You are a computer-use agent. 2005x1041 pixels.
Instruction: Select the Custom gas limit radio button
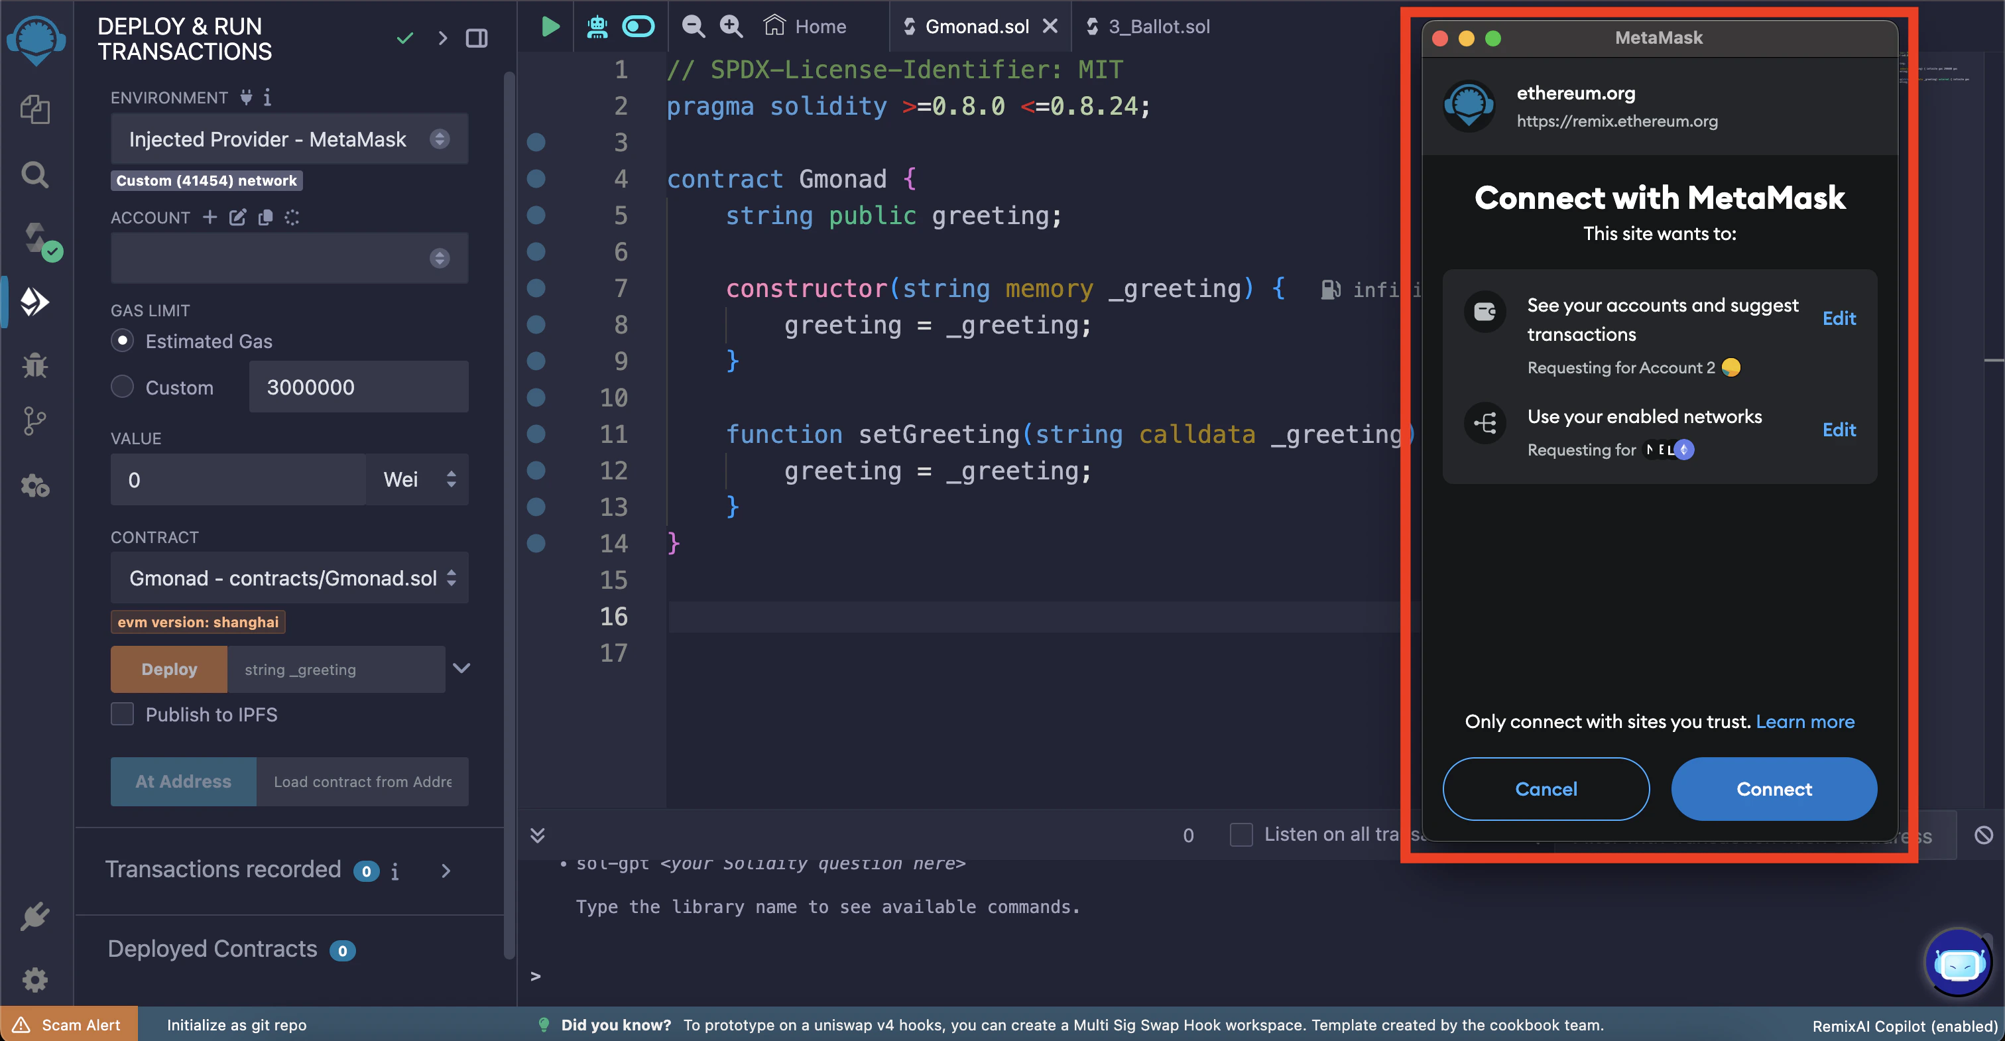pyautogui.click(x=122, y=387)
